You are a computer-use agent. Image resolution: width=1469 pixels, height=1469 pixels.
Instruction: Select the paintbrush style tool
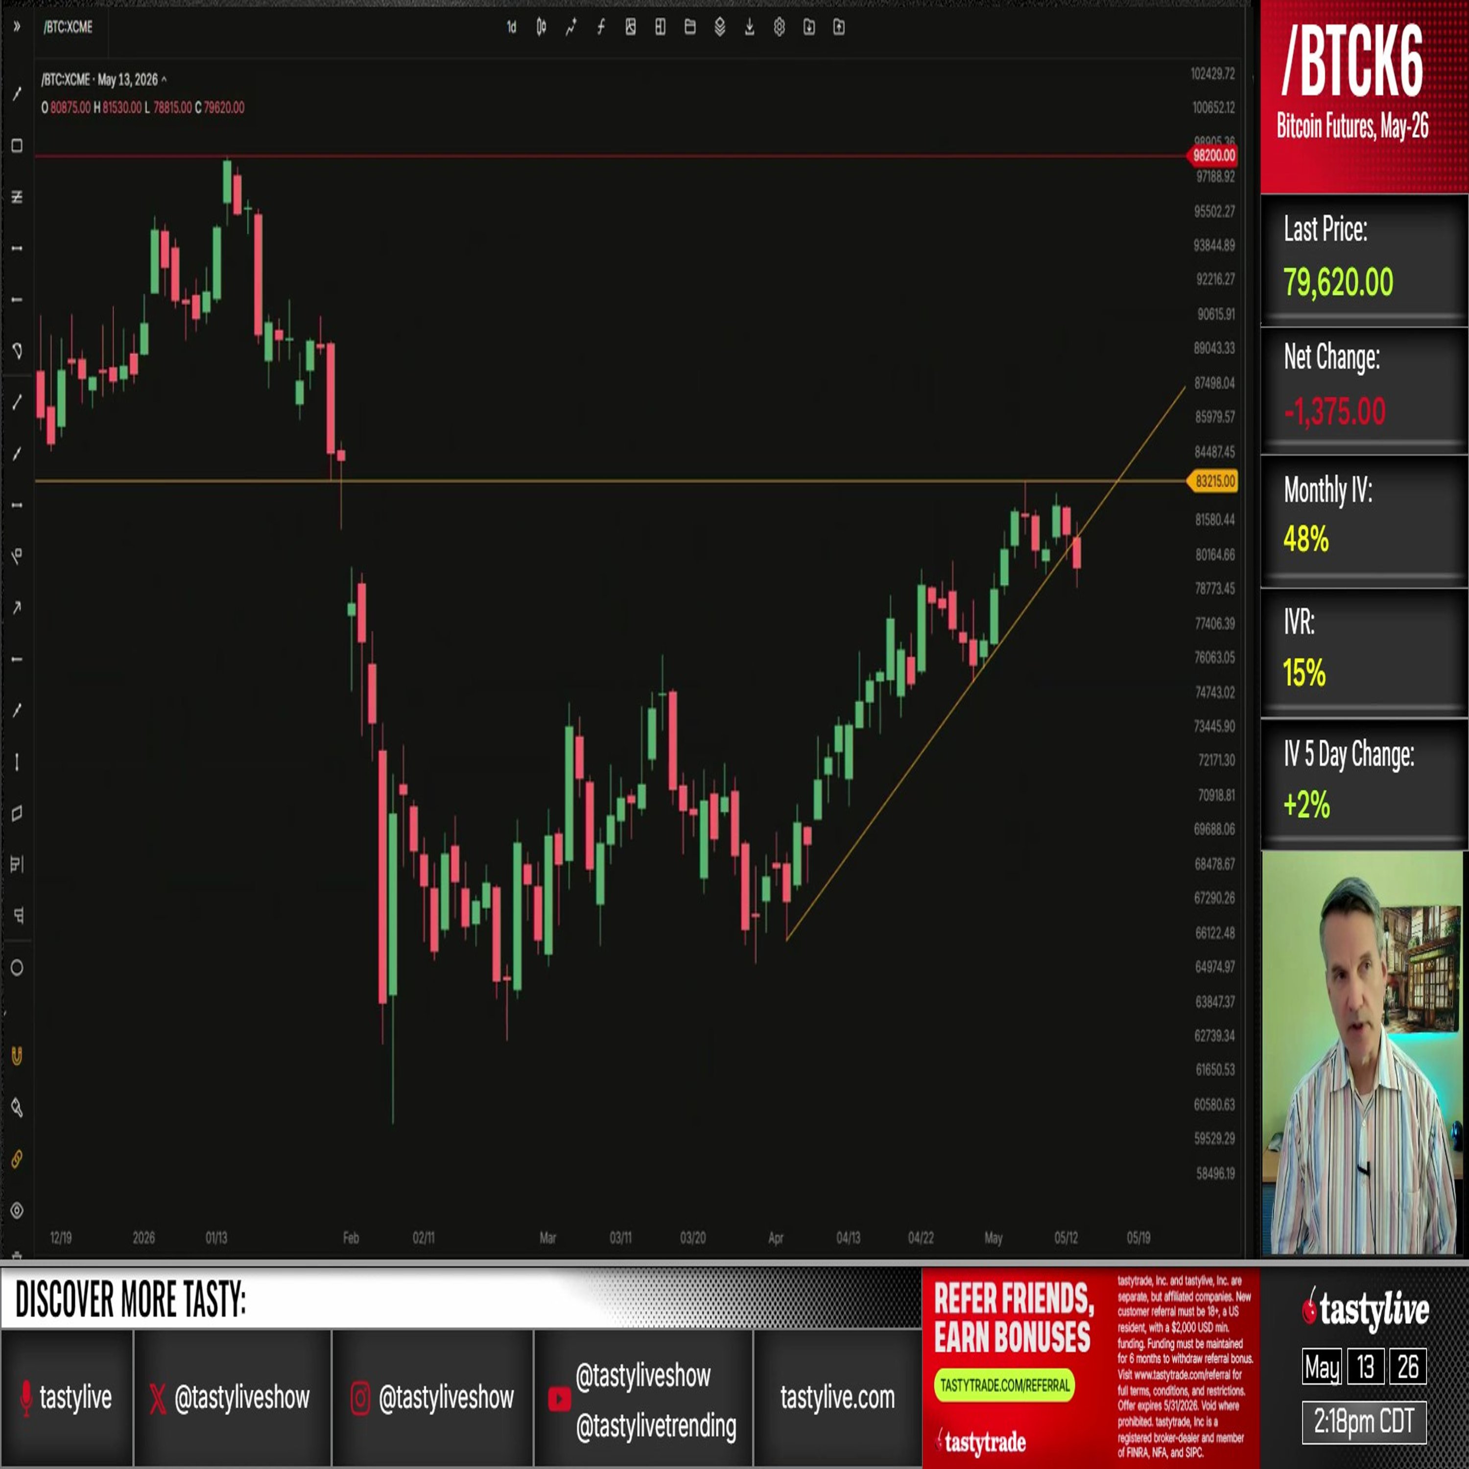point(17,1107)
